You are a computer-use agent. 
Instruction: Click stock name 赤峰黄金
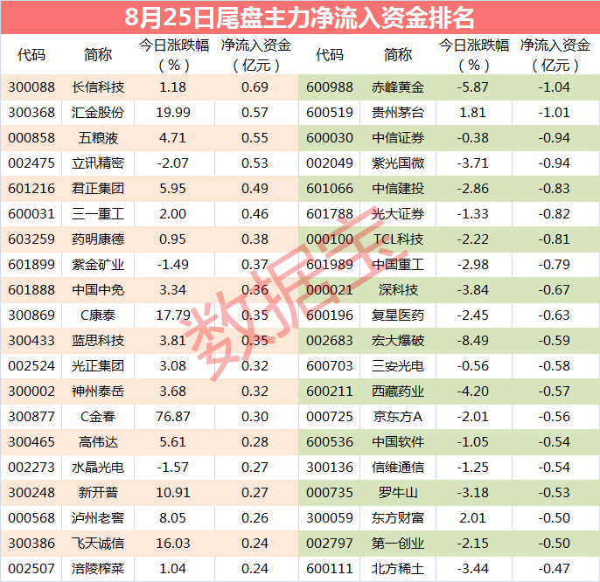[398, 87]
